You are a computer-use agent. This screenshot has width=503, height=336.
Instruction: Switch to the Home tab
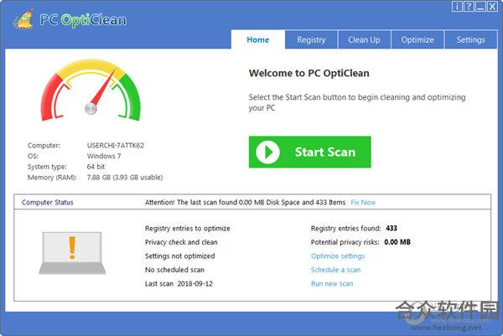tap(258, 39)
